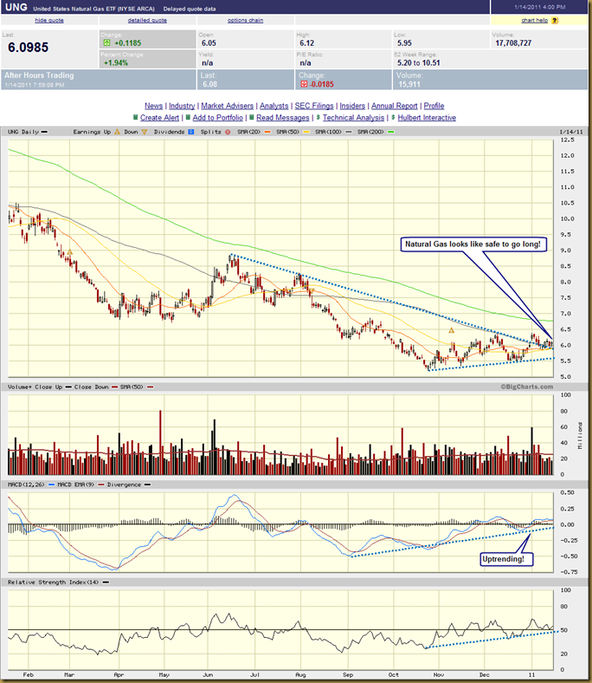This screenshot has height=683, width=592.
Task: Click the green square icon before Create Alert
Action: [135, 117]
